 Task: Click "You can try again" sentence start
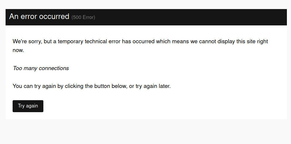point(32,86)
